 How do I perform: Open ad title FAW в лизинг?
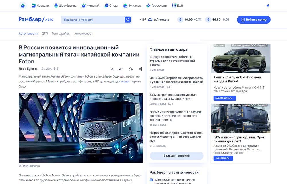tap(239, 139)
